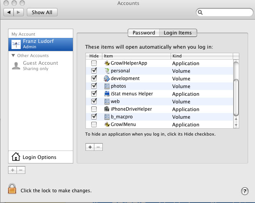Enable Hide checkbox for GrowlHelperApp

(x=94, y=63)
